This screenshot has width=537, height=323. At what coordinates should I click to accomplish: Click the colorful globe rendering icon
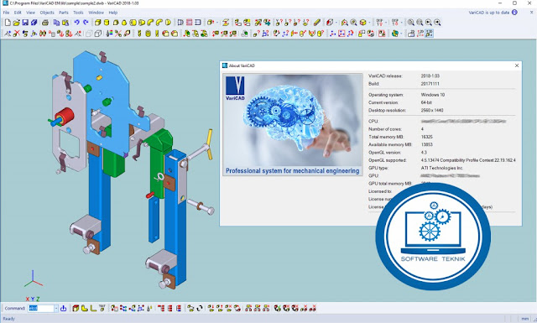pyautogui.click(x=395, y=34)
